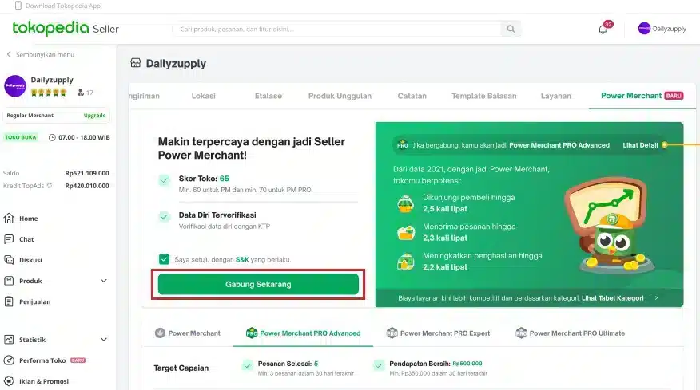The height and width of the screenshot is (390, 700).
Task: Open the S&K terms link
Action: pyautogui.click(x=242, y=259)
